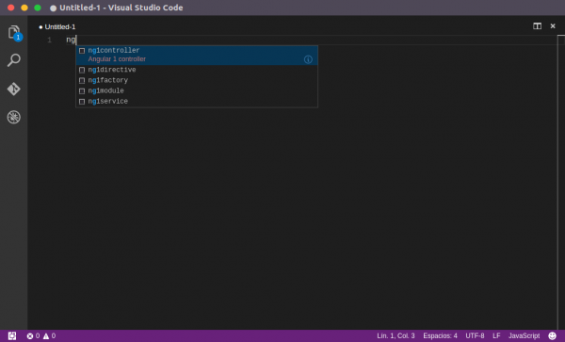This screenshot has height=342, width=565.
Task: Open the Search magnifier in the activity bar
Action: click(14, 60)
